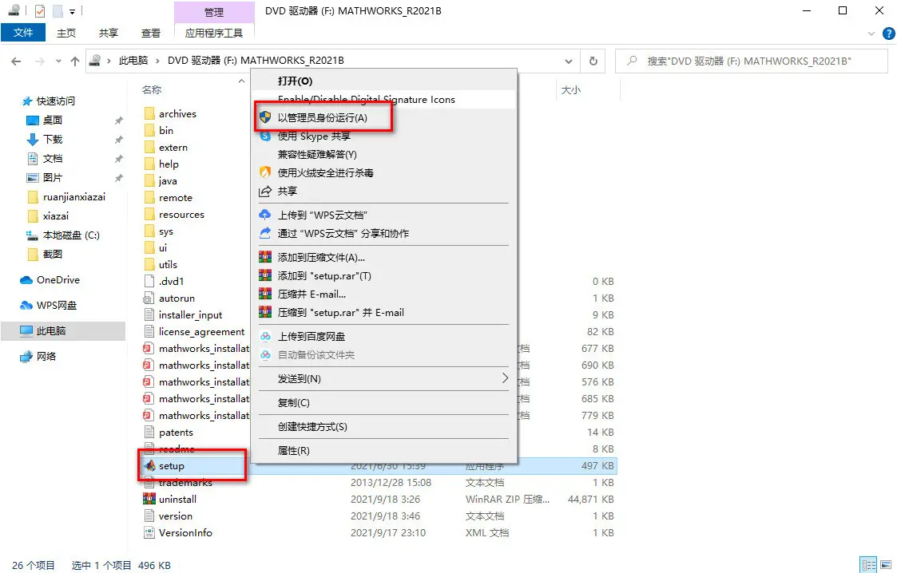Sort by the 大小 column header
The height and width of the screenshot is (573, 897).
[x=571, y=89]
